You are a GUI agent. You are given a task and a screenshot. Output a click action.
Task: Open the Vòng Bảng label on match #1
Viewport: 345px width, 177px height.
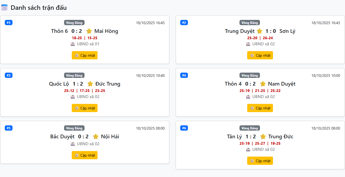pos(74,23)
